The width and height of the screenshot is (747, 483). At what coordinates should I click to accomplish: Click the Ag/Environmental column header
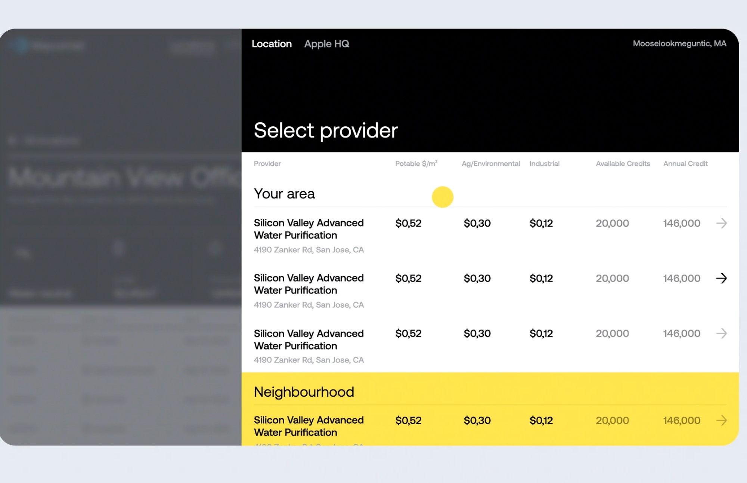(x=490, y=163)
